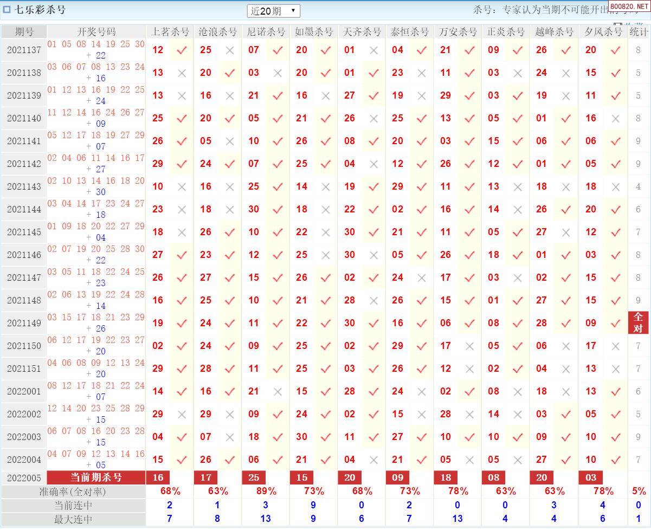Select the 期号 column header

click(x=24, y=31)
